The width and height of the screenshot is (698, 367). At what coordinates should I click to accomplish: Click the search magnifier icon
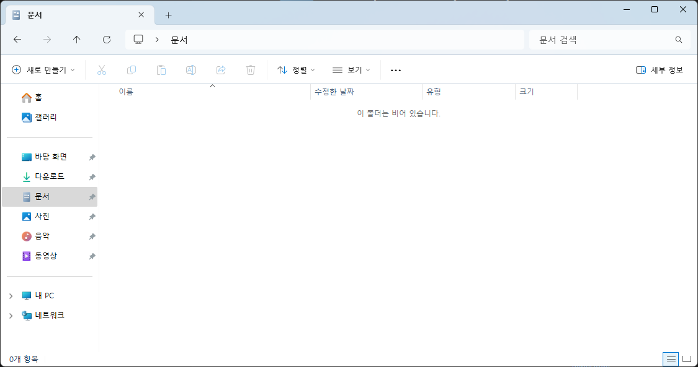[678, 40]
